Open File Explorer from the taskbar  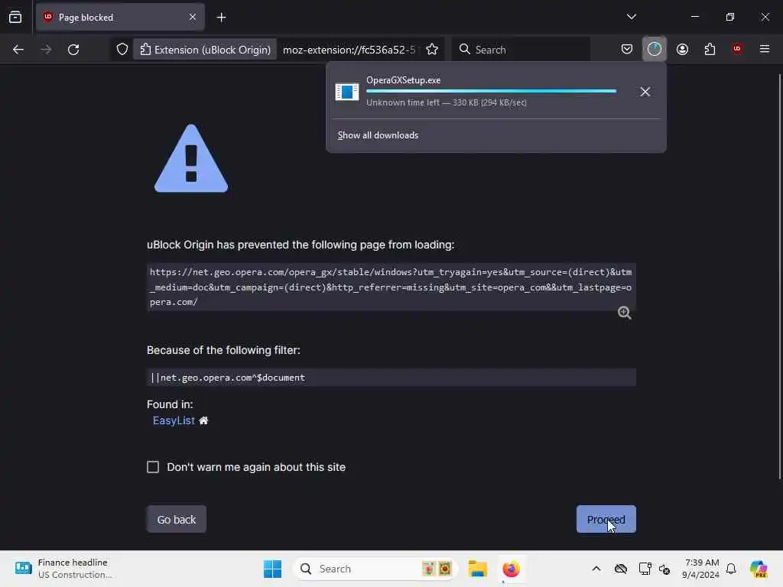[x=477, y=569]
